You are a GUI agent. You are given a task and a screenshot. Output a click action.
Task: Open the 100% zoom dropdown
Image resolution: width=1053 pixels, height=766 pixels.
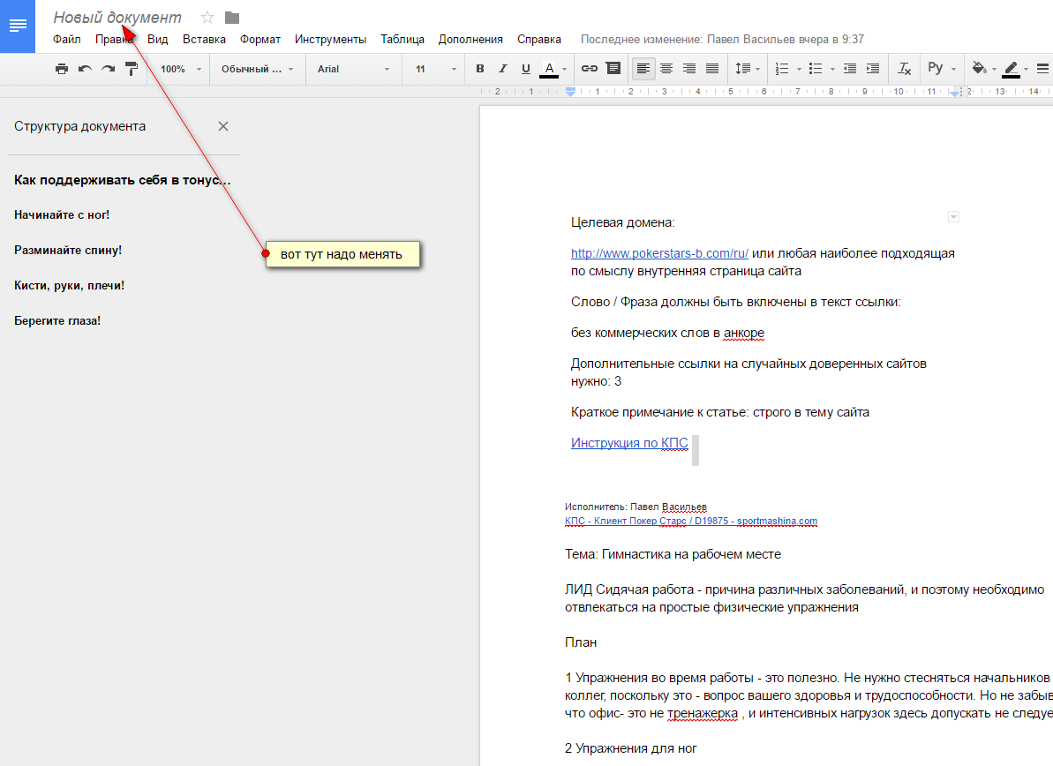[180, 69]
